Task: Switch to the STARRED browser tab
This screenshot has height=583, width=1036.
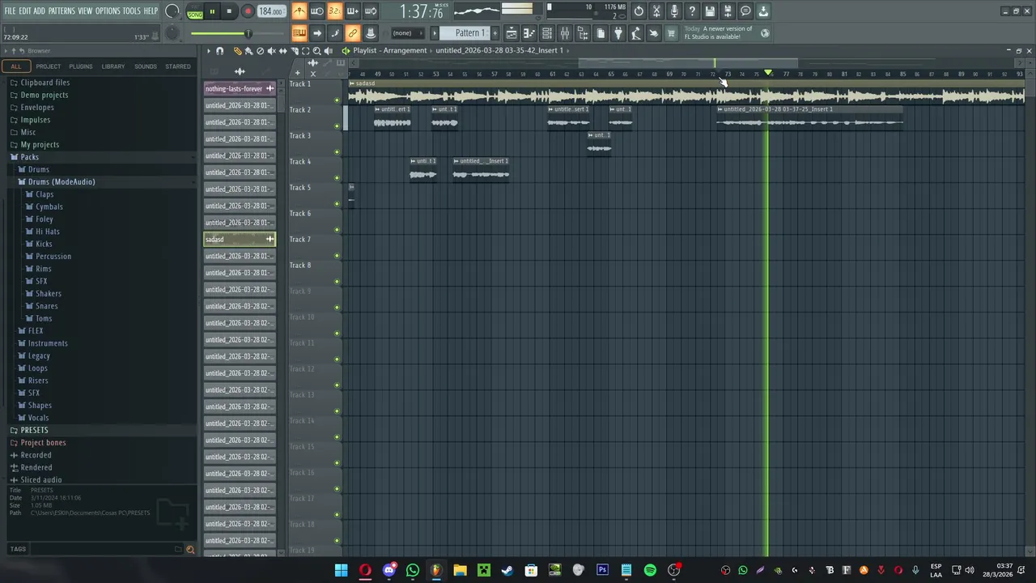Action: click(x=178, y=66)
